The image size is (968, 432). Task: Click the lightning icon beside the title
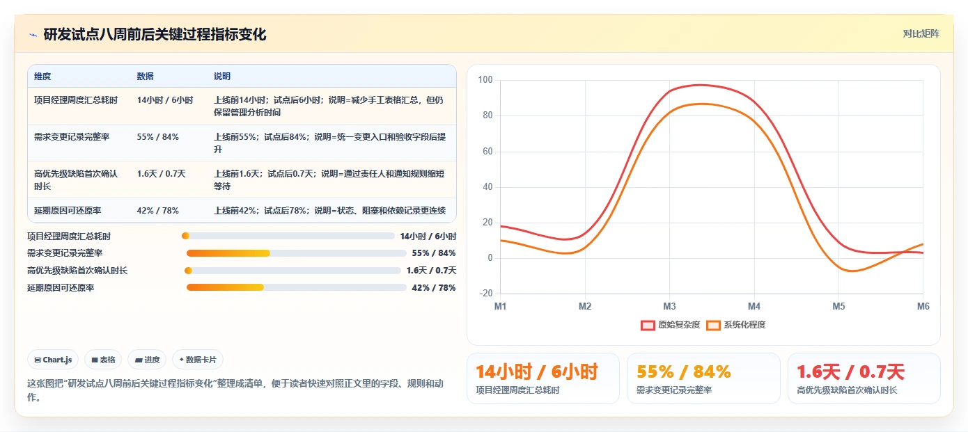(33, 35)
